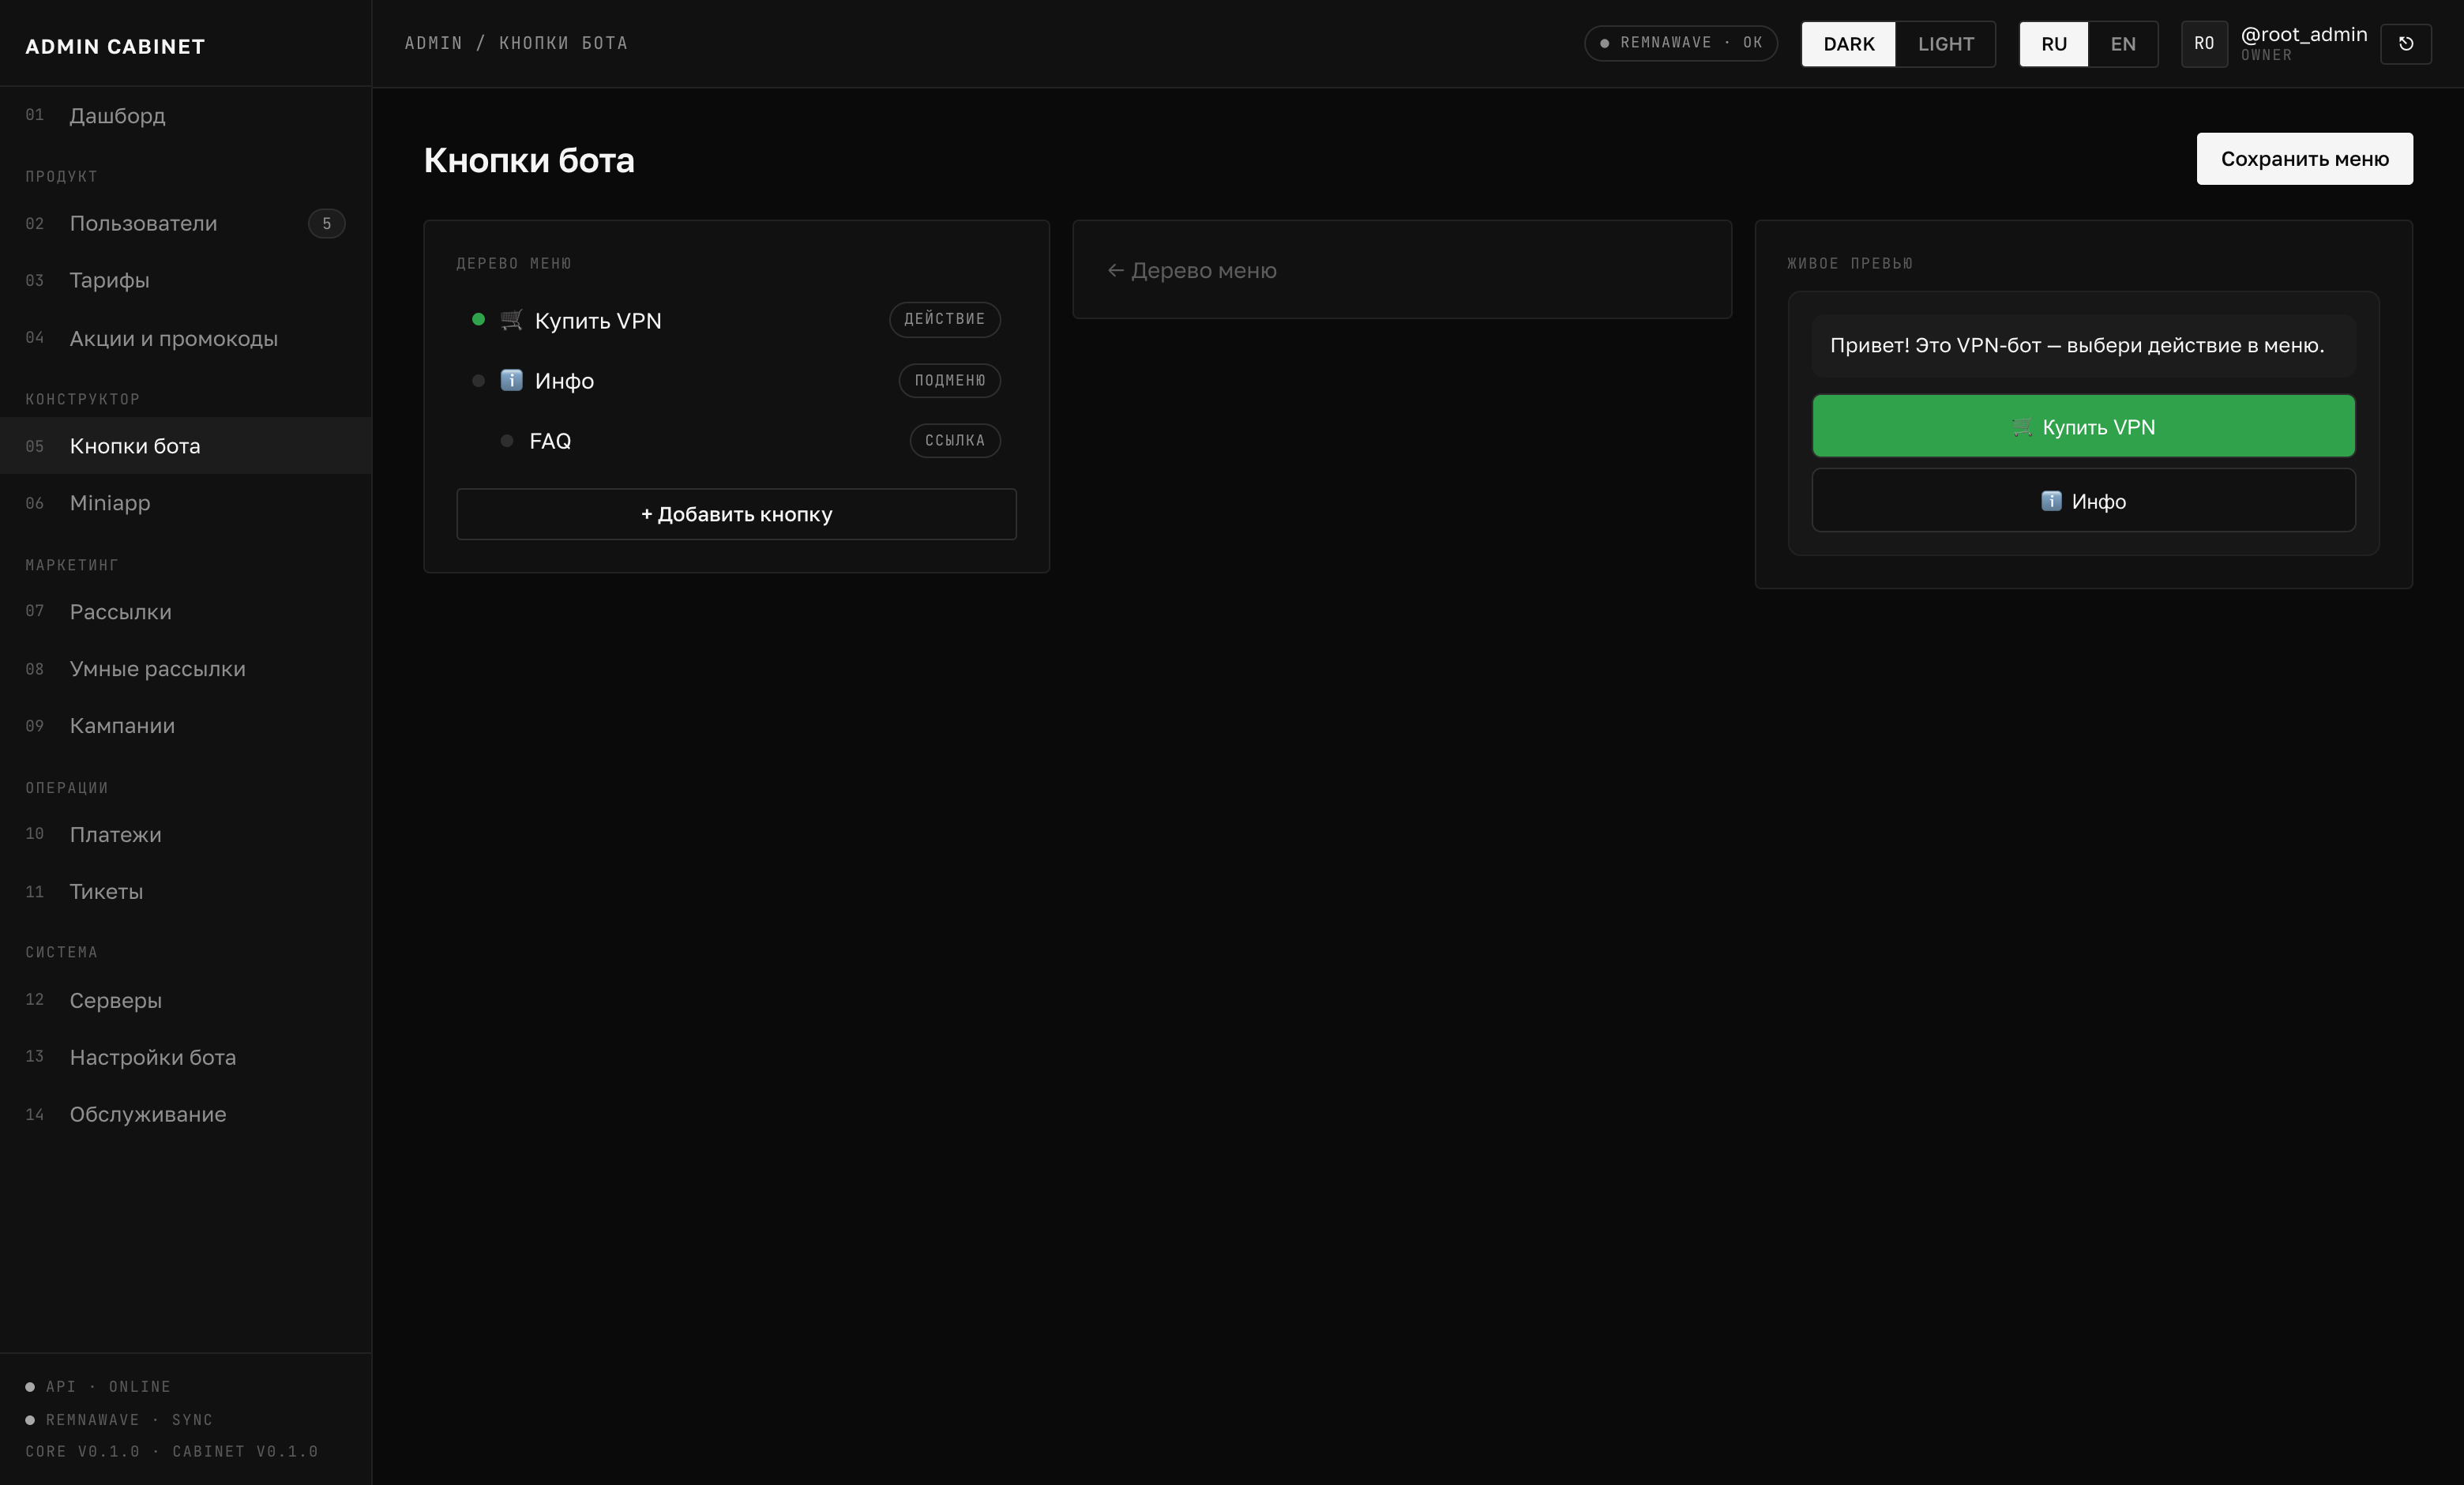Click the shopping cart emoji in the menu tree
The width and height of the screenshot is (2464, 1485).
pyautogui.click(x=511, y=320)
